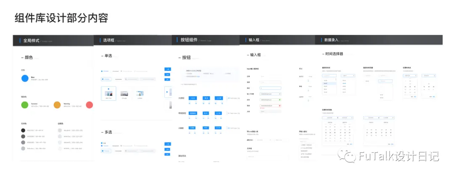Click the Blue primary color swatch
The height and width of the screenshot is (176, 454).
[25, 78]
